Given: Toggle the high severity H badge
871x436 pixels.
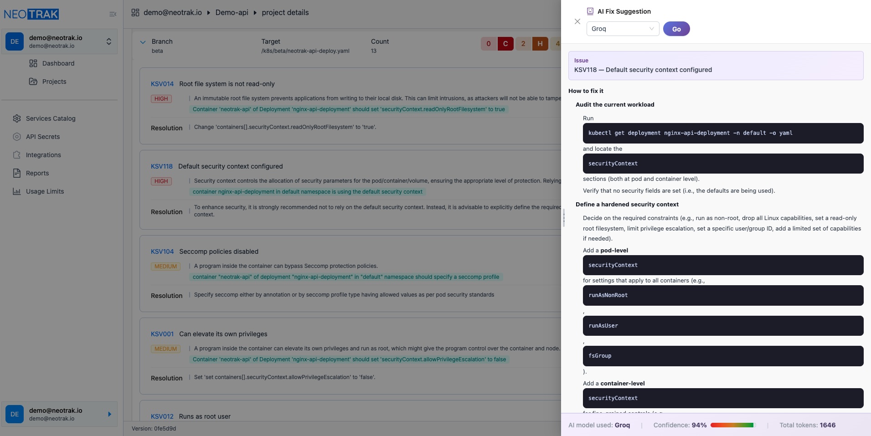Looking at the screenshot, I should [x=540, y=44].
